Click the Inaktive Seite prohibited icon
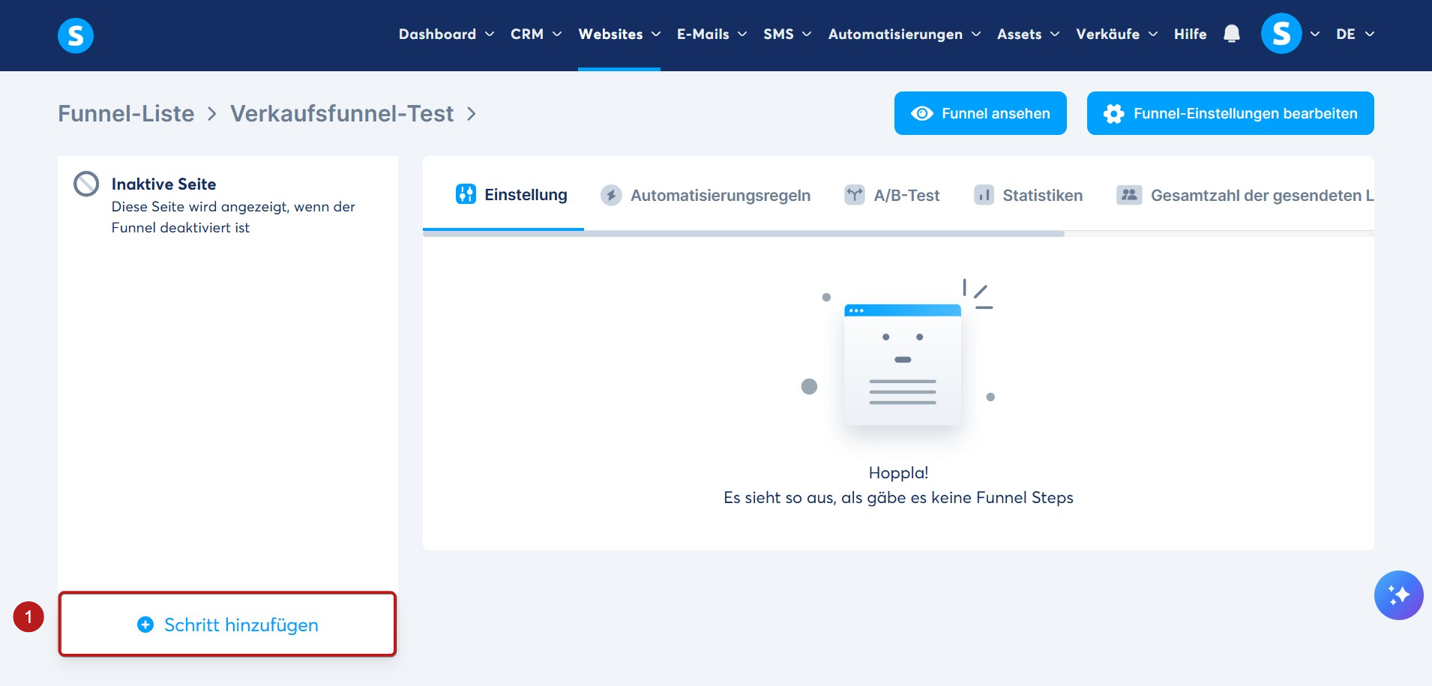Screen dimensions: 1432x686 pos(86,184)
